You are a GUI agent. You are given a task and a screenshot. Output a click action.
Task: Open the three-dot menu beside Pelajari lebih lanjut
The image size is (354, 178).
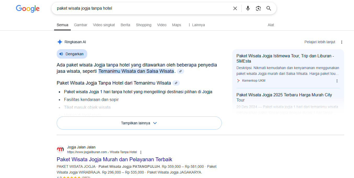pos(342,42)
